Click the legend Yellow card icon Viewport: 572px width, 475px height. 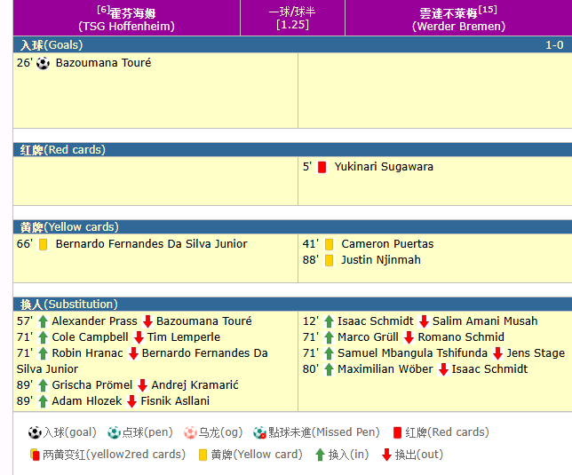point(203,455)
